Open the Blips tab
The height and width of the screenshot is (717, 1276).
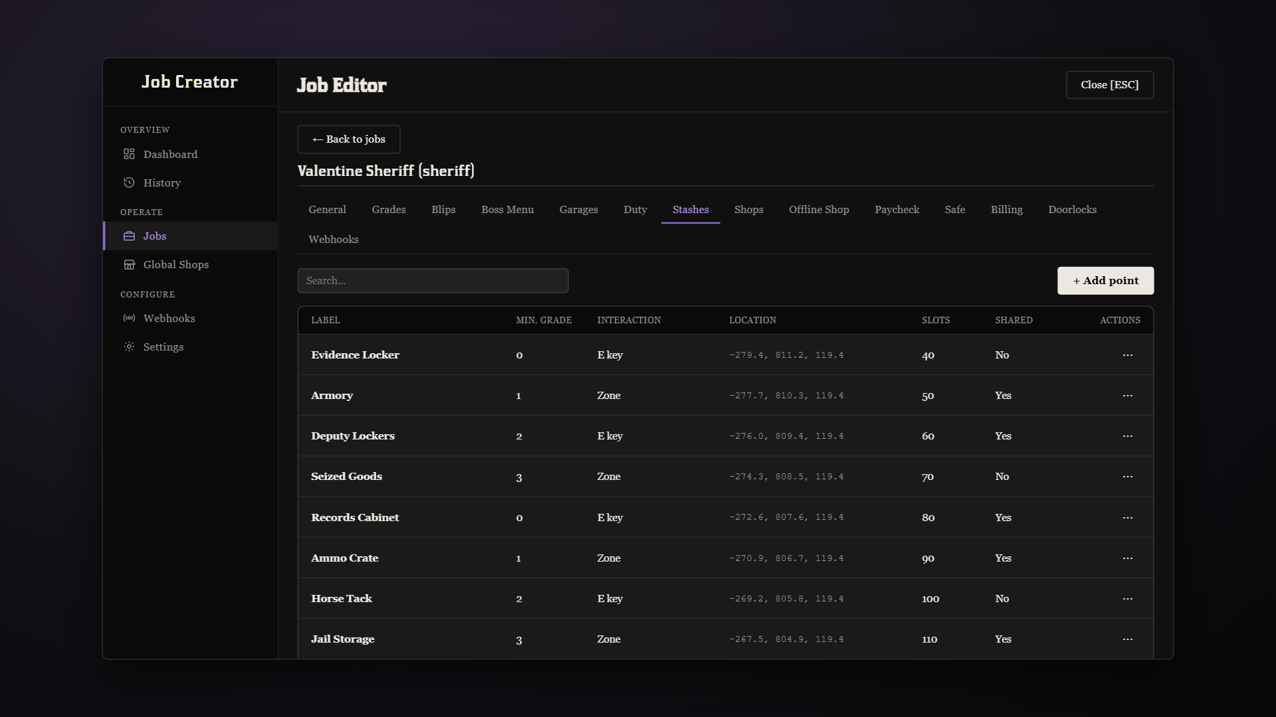coord(443,210)
